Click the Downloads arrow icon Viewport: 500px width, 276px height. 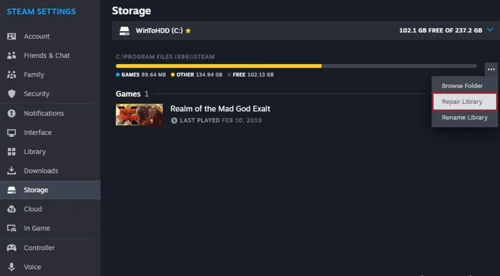[11, 171]
